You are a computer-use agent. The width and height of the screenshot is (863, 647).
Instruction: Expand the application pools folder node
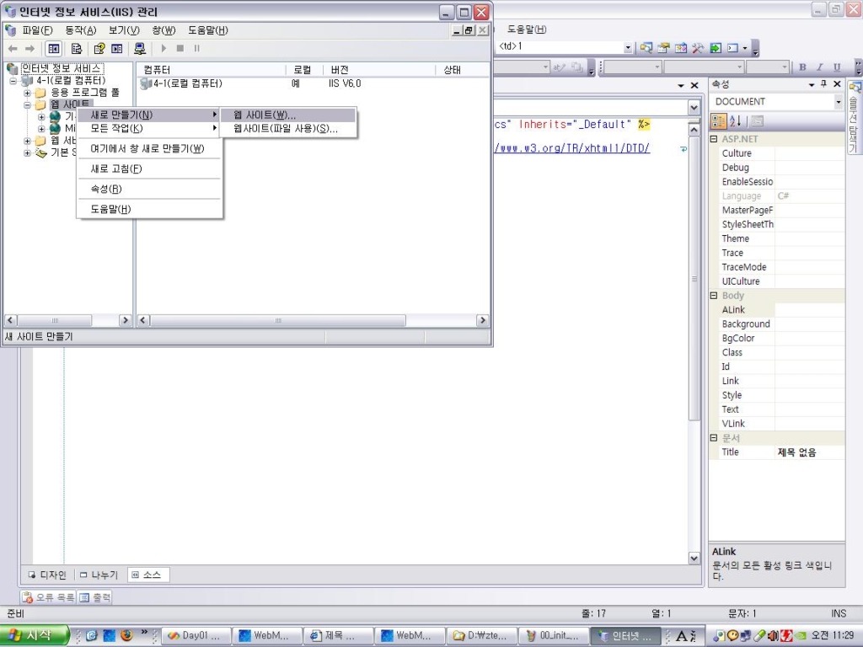(x=27, y=93)
